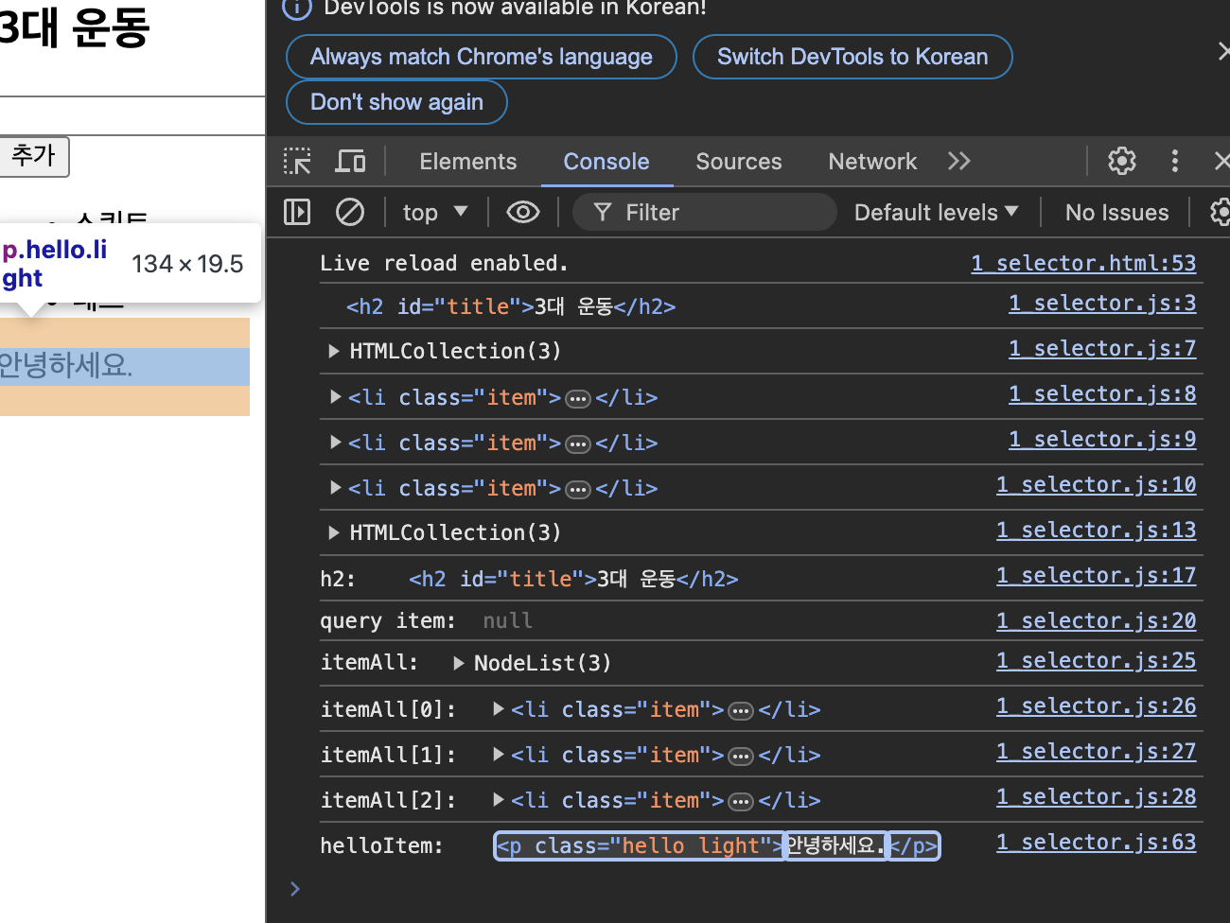Viewport: 1230px width, 923px height.
Task: Open source link 1_selector.js:8
Action: (x=1102, y=393)
